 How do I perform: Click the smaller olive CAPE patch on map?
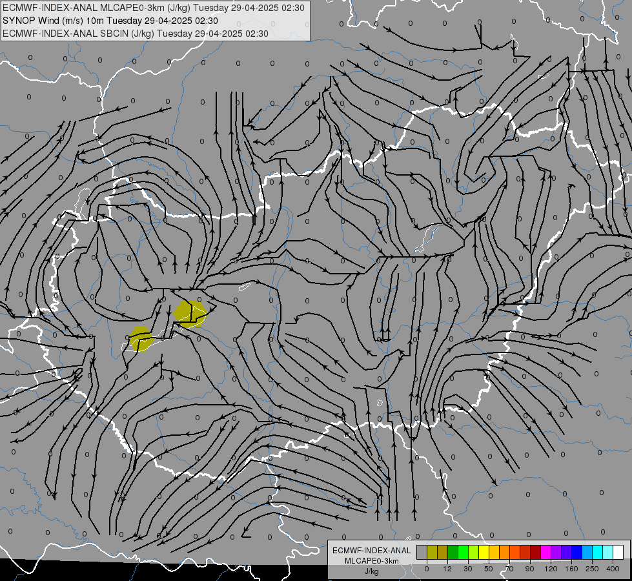[141, 339]
